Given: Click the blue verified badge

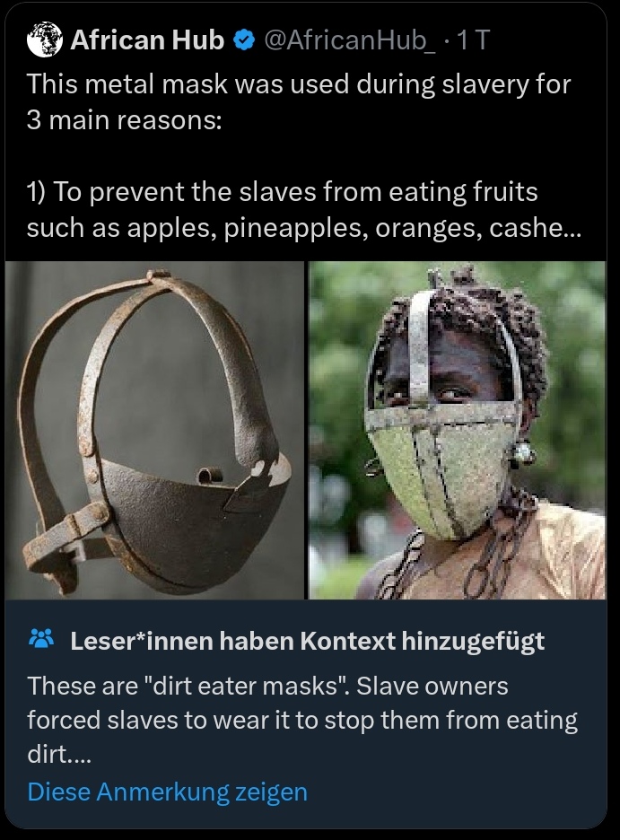Looking at the screenshot, I should pos(244,40).
